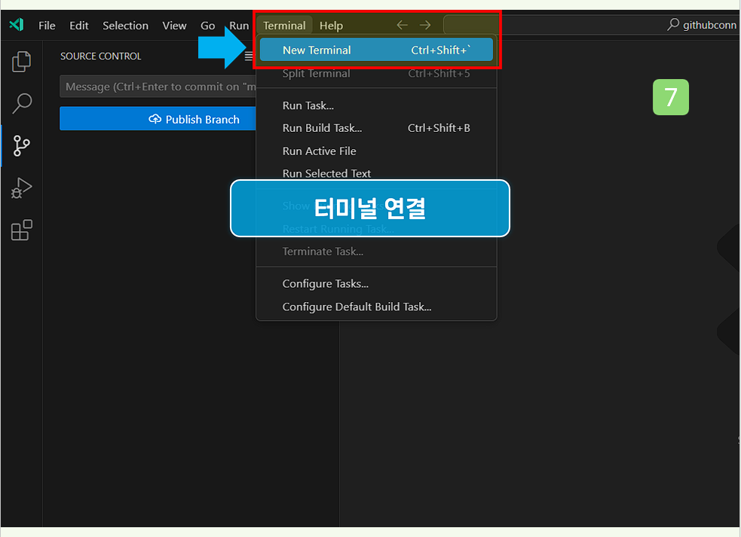Select Configure Tasks from the menu

[324, 284]
